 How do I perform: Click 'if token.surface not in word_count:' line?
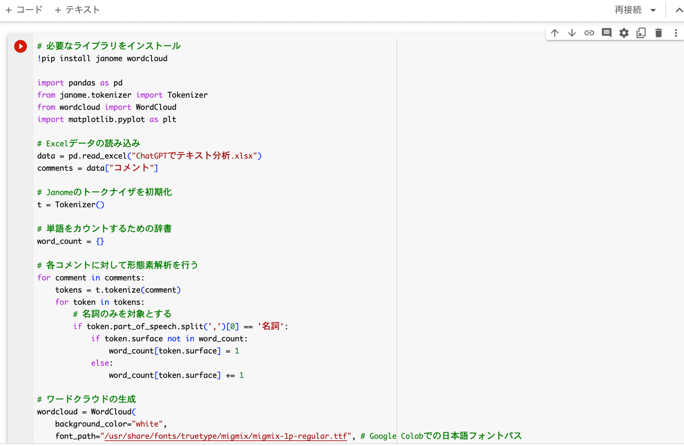point(169,338)
